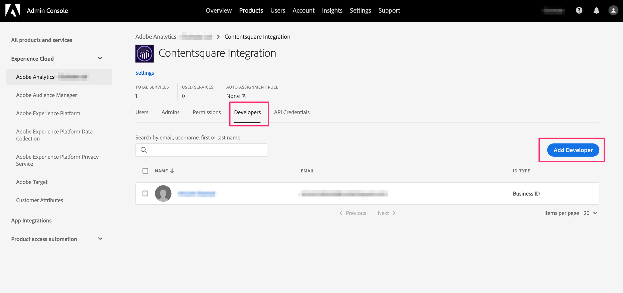Click the Next pagination button
The width and height of the screenshot is (623, 293).
pos(386,213)
